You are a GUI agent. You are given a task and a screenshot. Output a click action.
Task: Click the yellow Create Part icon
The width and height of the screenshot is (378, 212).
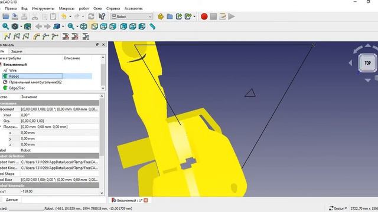[x=161, y=16]
